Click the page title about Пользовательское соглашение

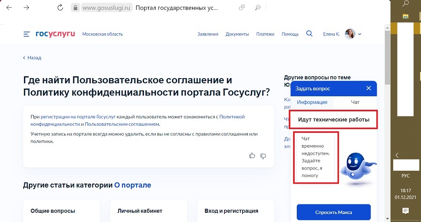[147, 86]
